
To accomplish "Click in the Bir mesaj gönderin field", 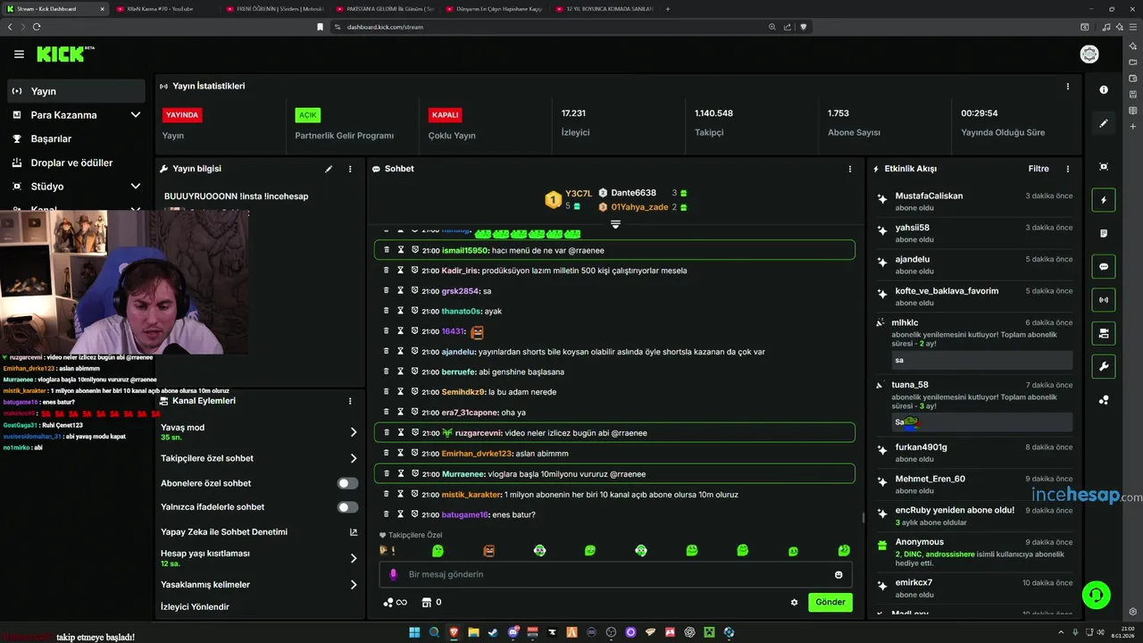I will pos(615,574).
